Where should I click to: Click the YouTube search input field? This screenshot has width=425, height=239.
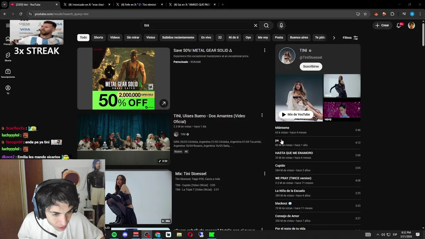coord(198,26)
